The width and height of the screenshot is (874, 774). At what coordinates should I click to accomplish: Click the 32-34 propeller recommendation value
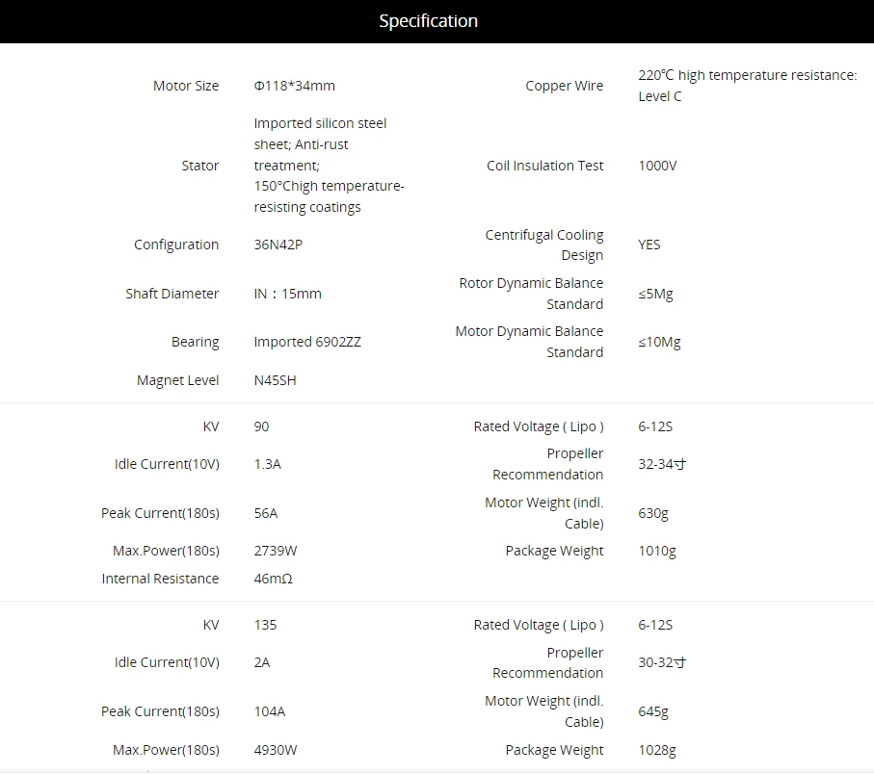coord(662,464)
